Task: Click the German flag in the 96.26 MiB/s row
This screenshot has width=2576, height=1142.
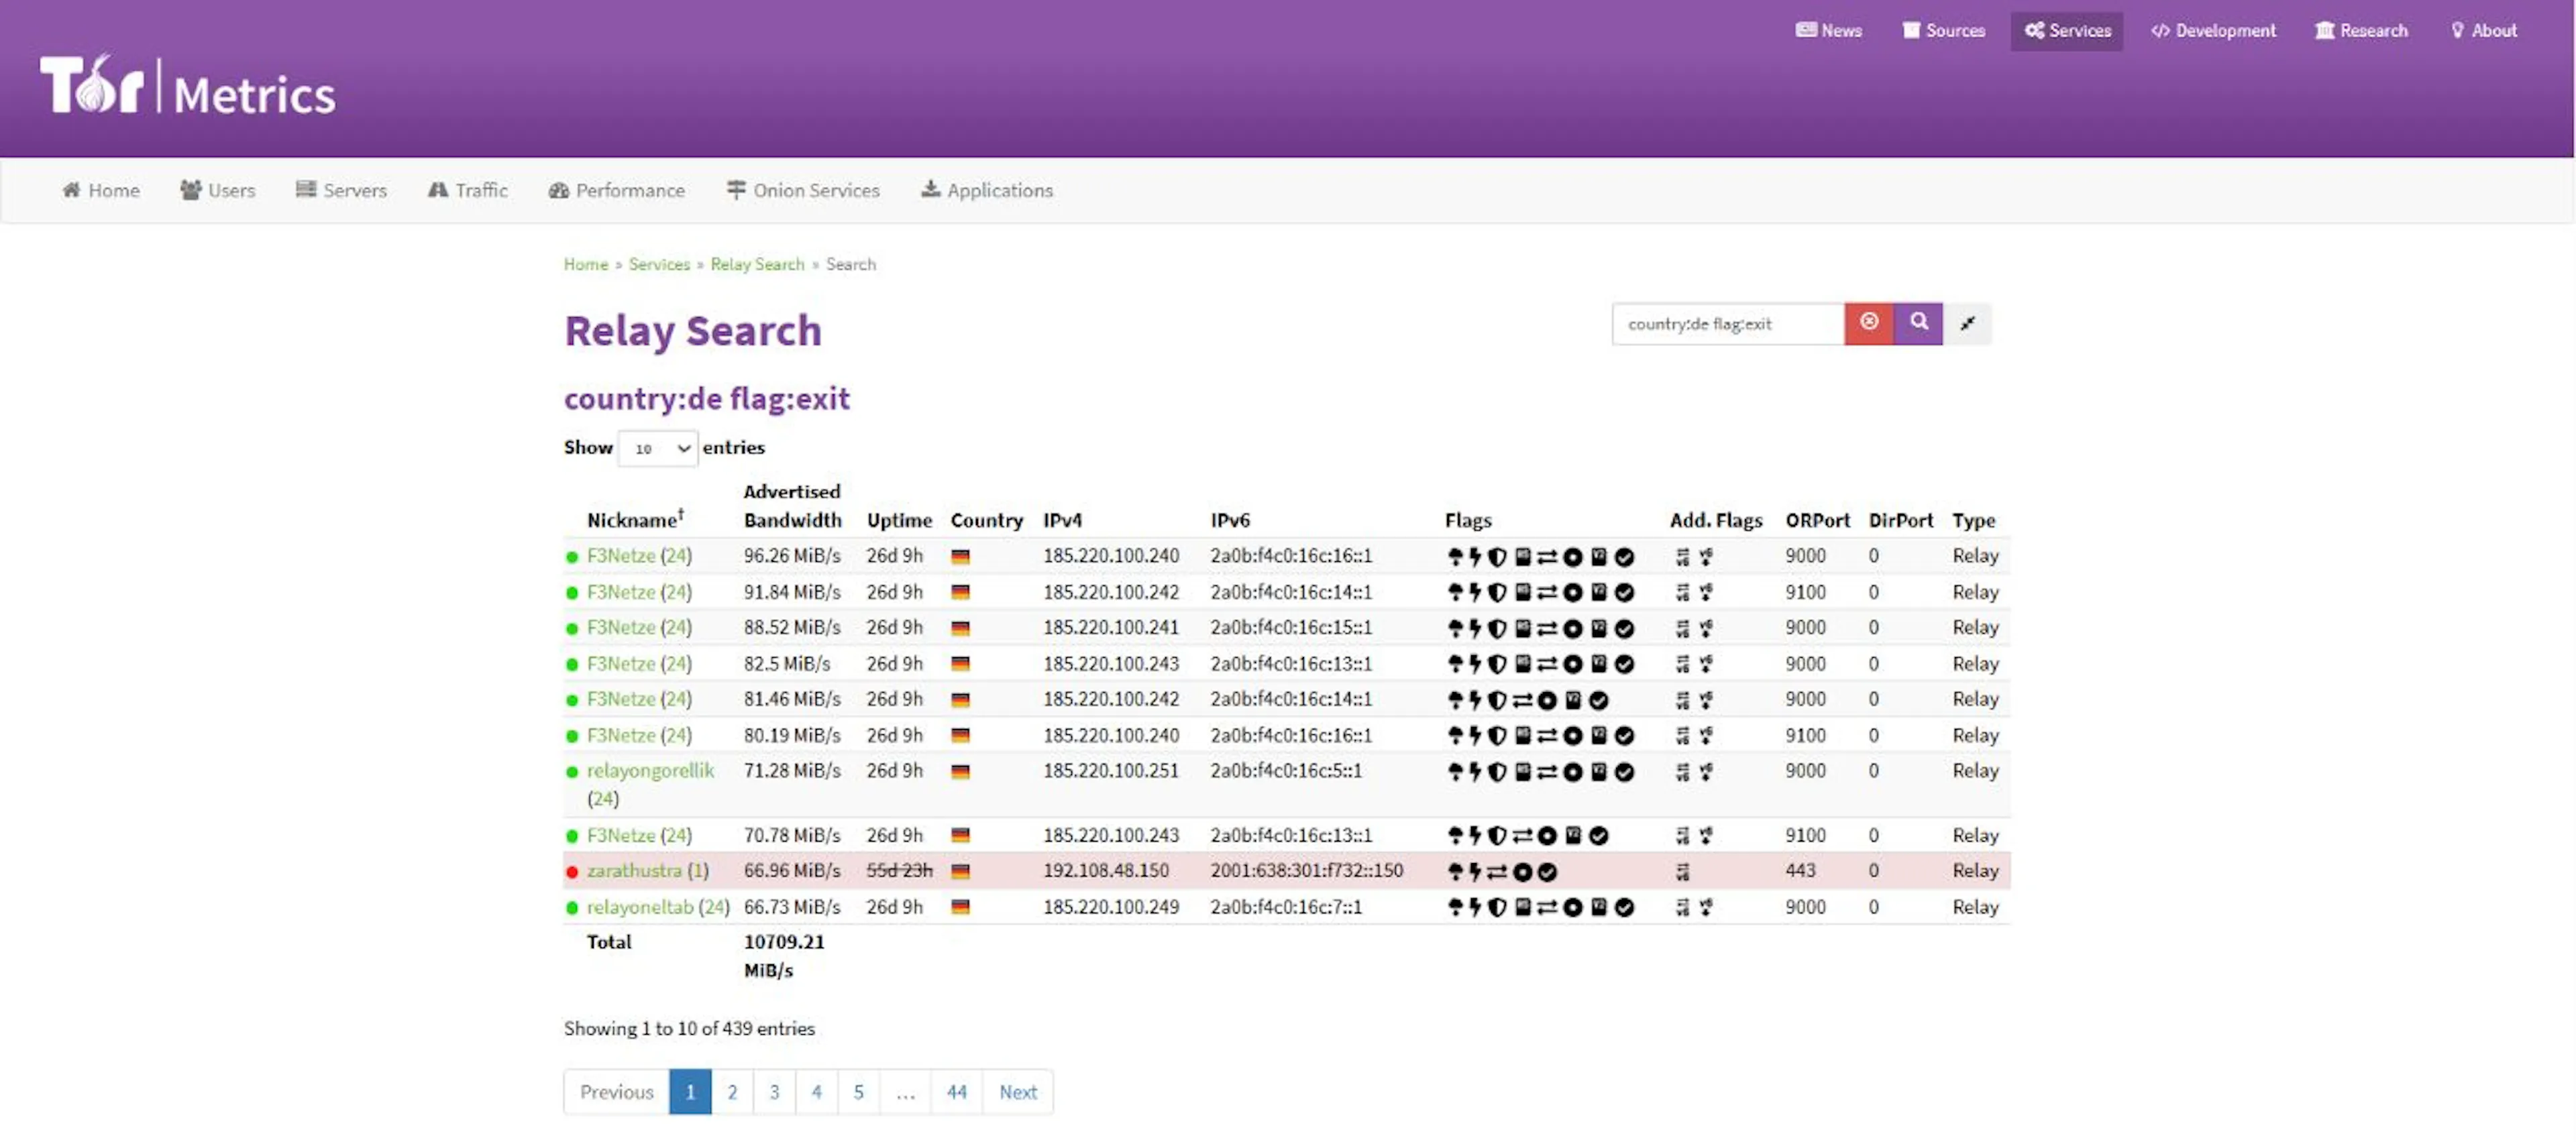Action: (x=960, y=557)
